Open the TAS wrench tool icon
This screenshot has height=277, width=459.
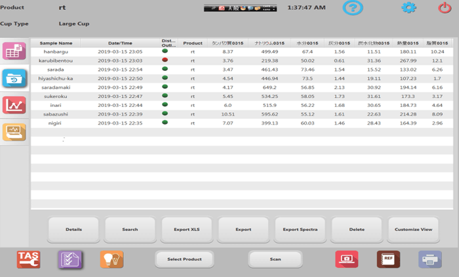28,259
